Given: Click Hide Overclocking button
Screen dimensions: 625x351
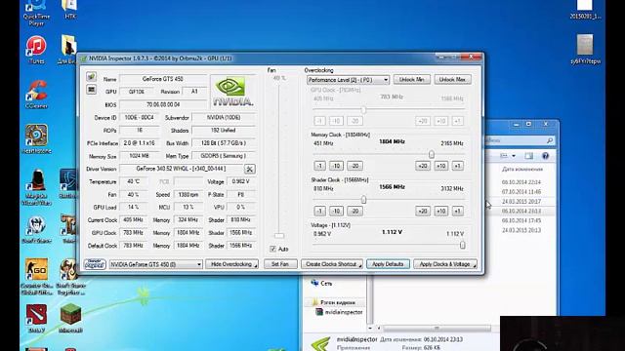Looking at the screenshot, I should pos(231,264).
